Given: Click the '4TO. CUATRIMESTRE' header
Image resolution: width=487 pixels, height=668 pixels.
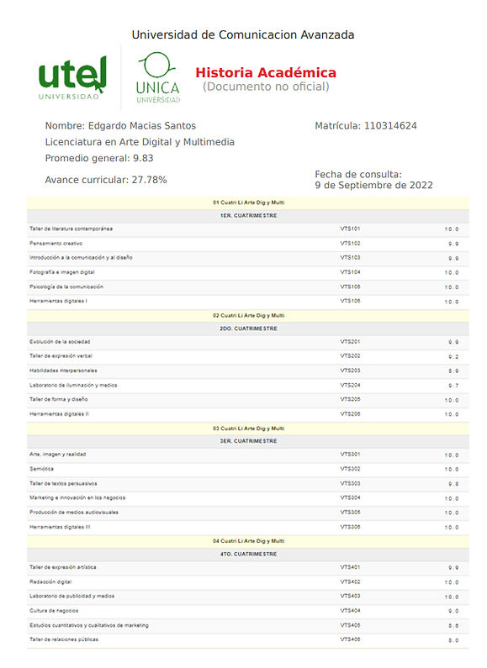Looking at the screenshot, I should tap(249, 555).
